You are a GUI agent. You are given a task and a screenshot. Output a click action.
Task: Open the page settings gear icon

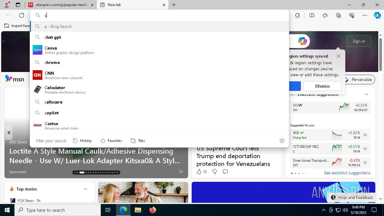(x=338, y=41)
